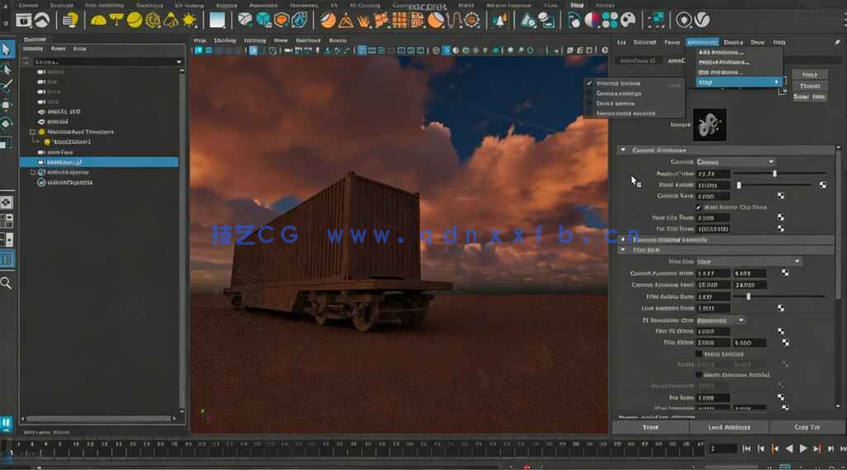The width and height of the screenshot is (847, 470).
Task: Play the timeline forward
Action: [x=803, y=449]
